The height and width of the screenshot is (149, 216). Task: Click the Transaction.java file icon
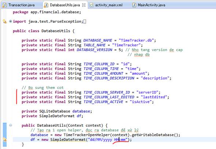(5, 5)
